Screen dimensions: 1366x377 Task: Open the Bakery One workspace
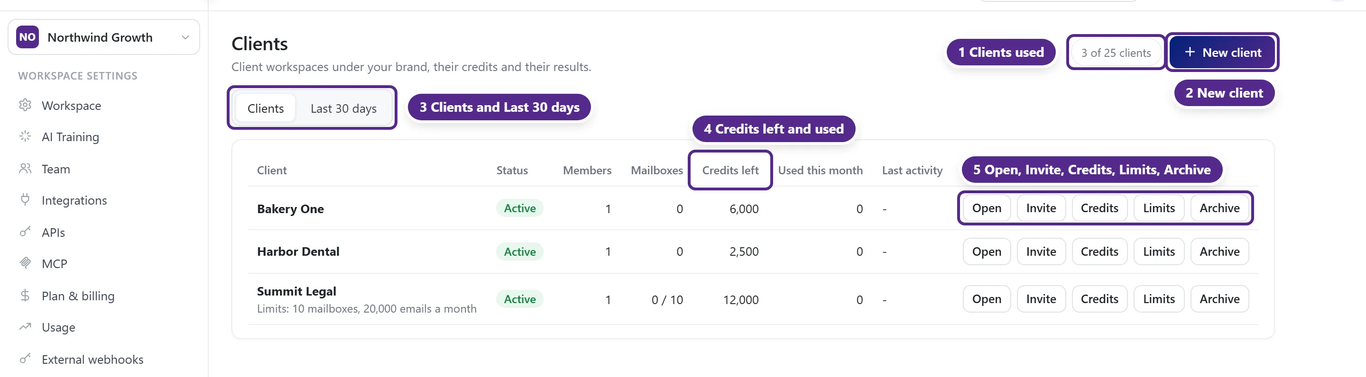point(987,207)
